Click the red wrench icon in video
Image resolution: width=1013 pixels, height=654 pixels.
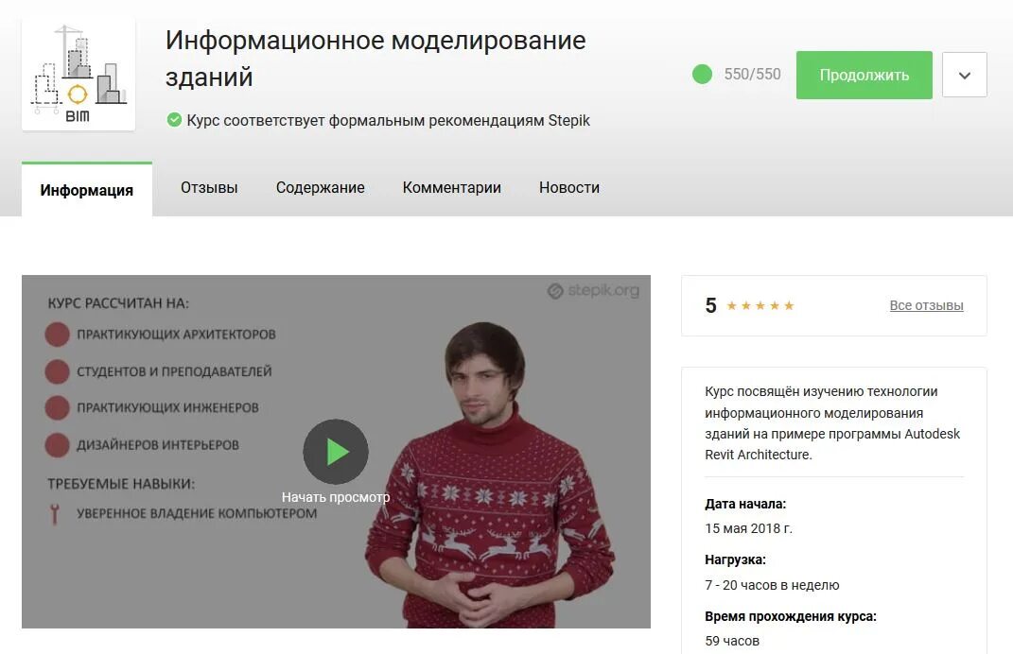click(x=55, y=514)
